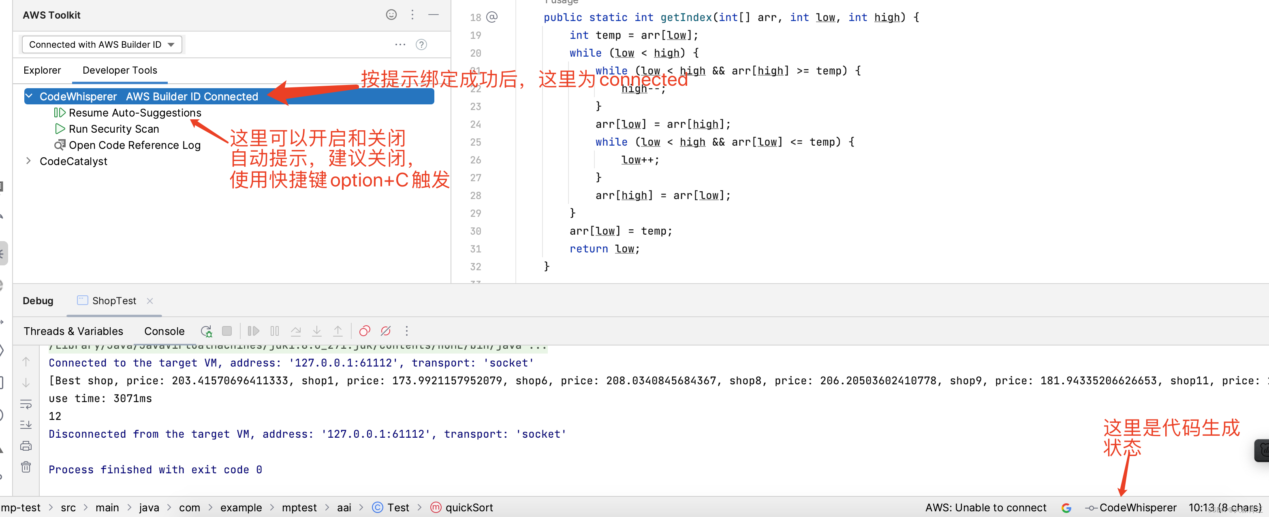This screenshot has width=1269, height=517.
Task: Click the Resume Auto-Suggestions play icon
Action: click(60, 112)
